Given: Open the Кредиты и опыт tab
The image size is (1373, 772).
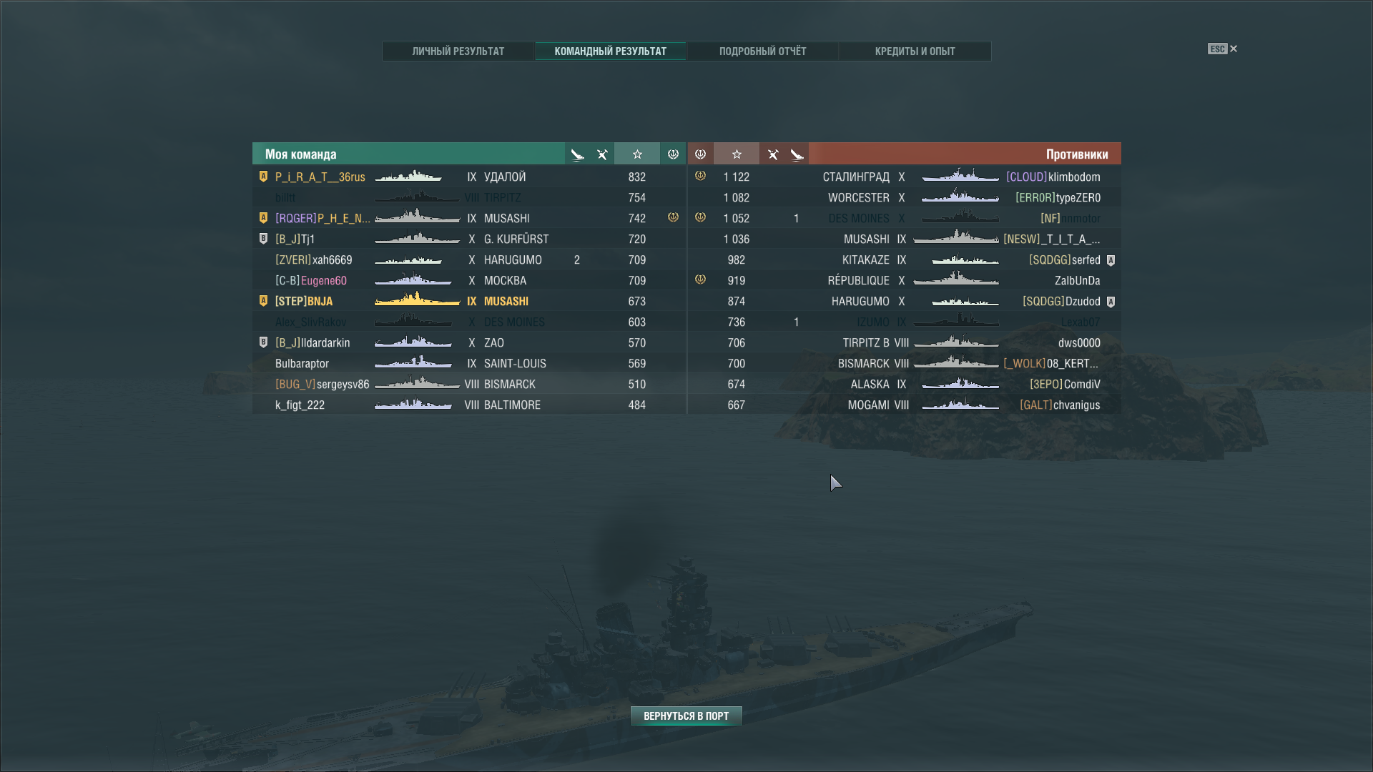Looking at the screenshot, I should point(915,51).
